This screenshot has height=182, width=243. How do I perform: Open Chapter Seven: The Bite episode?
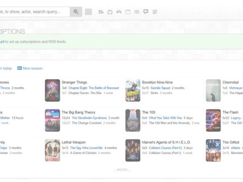[x=85, y=93]
